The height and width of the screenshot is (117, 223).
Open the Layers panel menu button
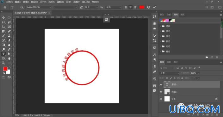221,62
